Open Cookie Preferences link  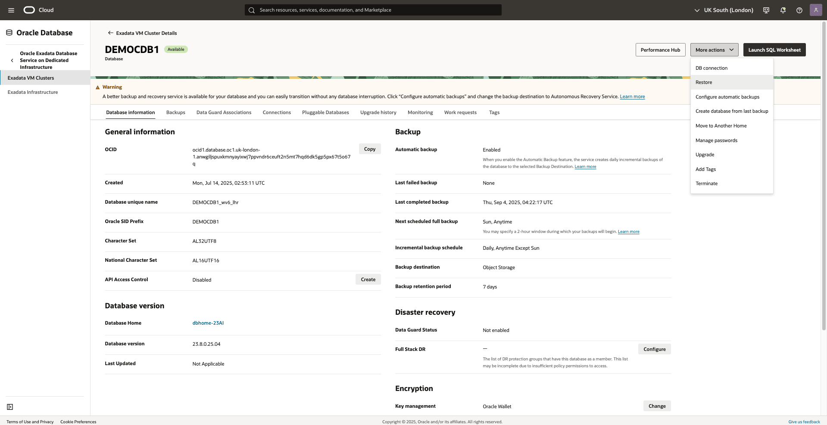coord(78,422)
